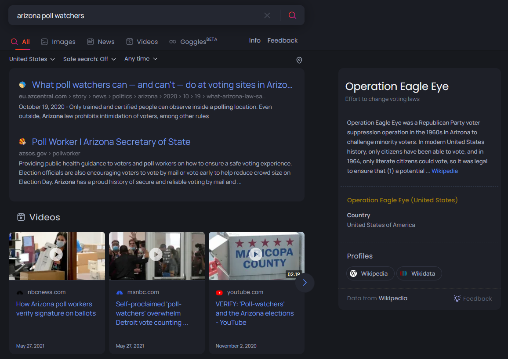Switch to the Images tab

pos(58,42)
